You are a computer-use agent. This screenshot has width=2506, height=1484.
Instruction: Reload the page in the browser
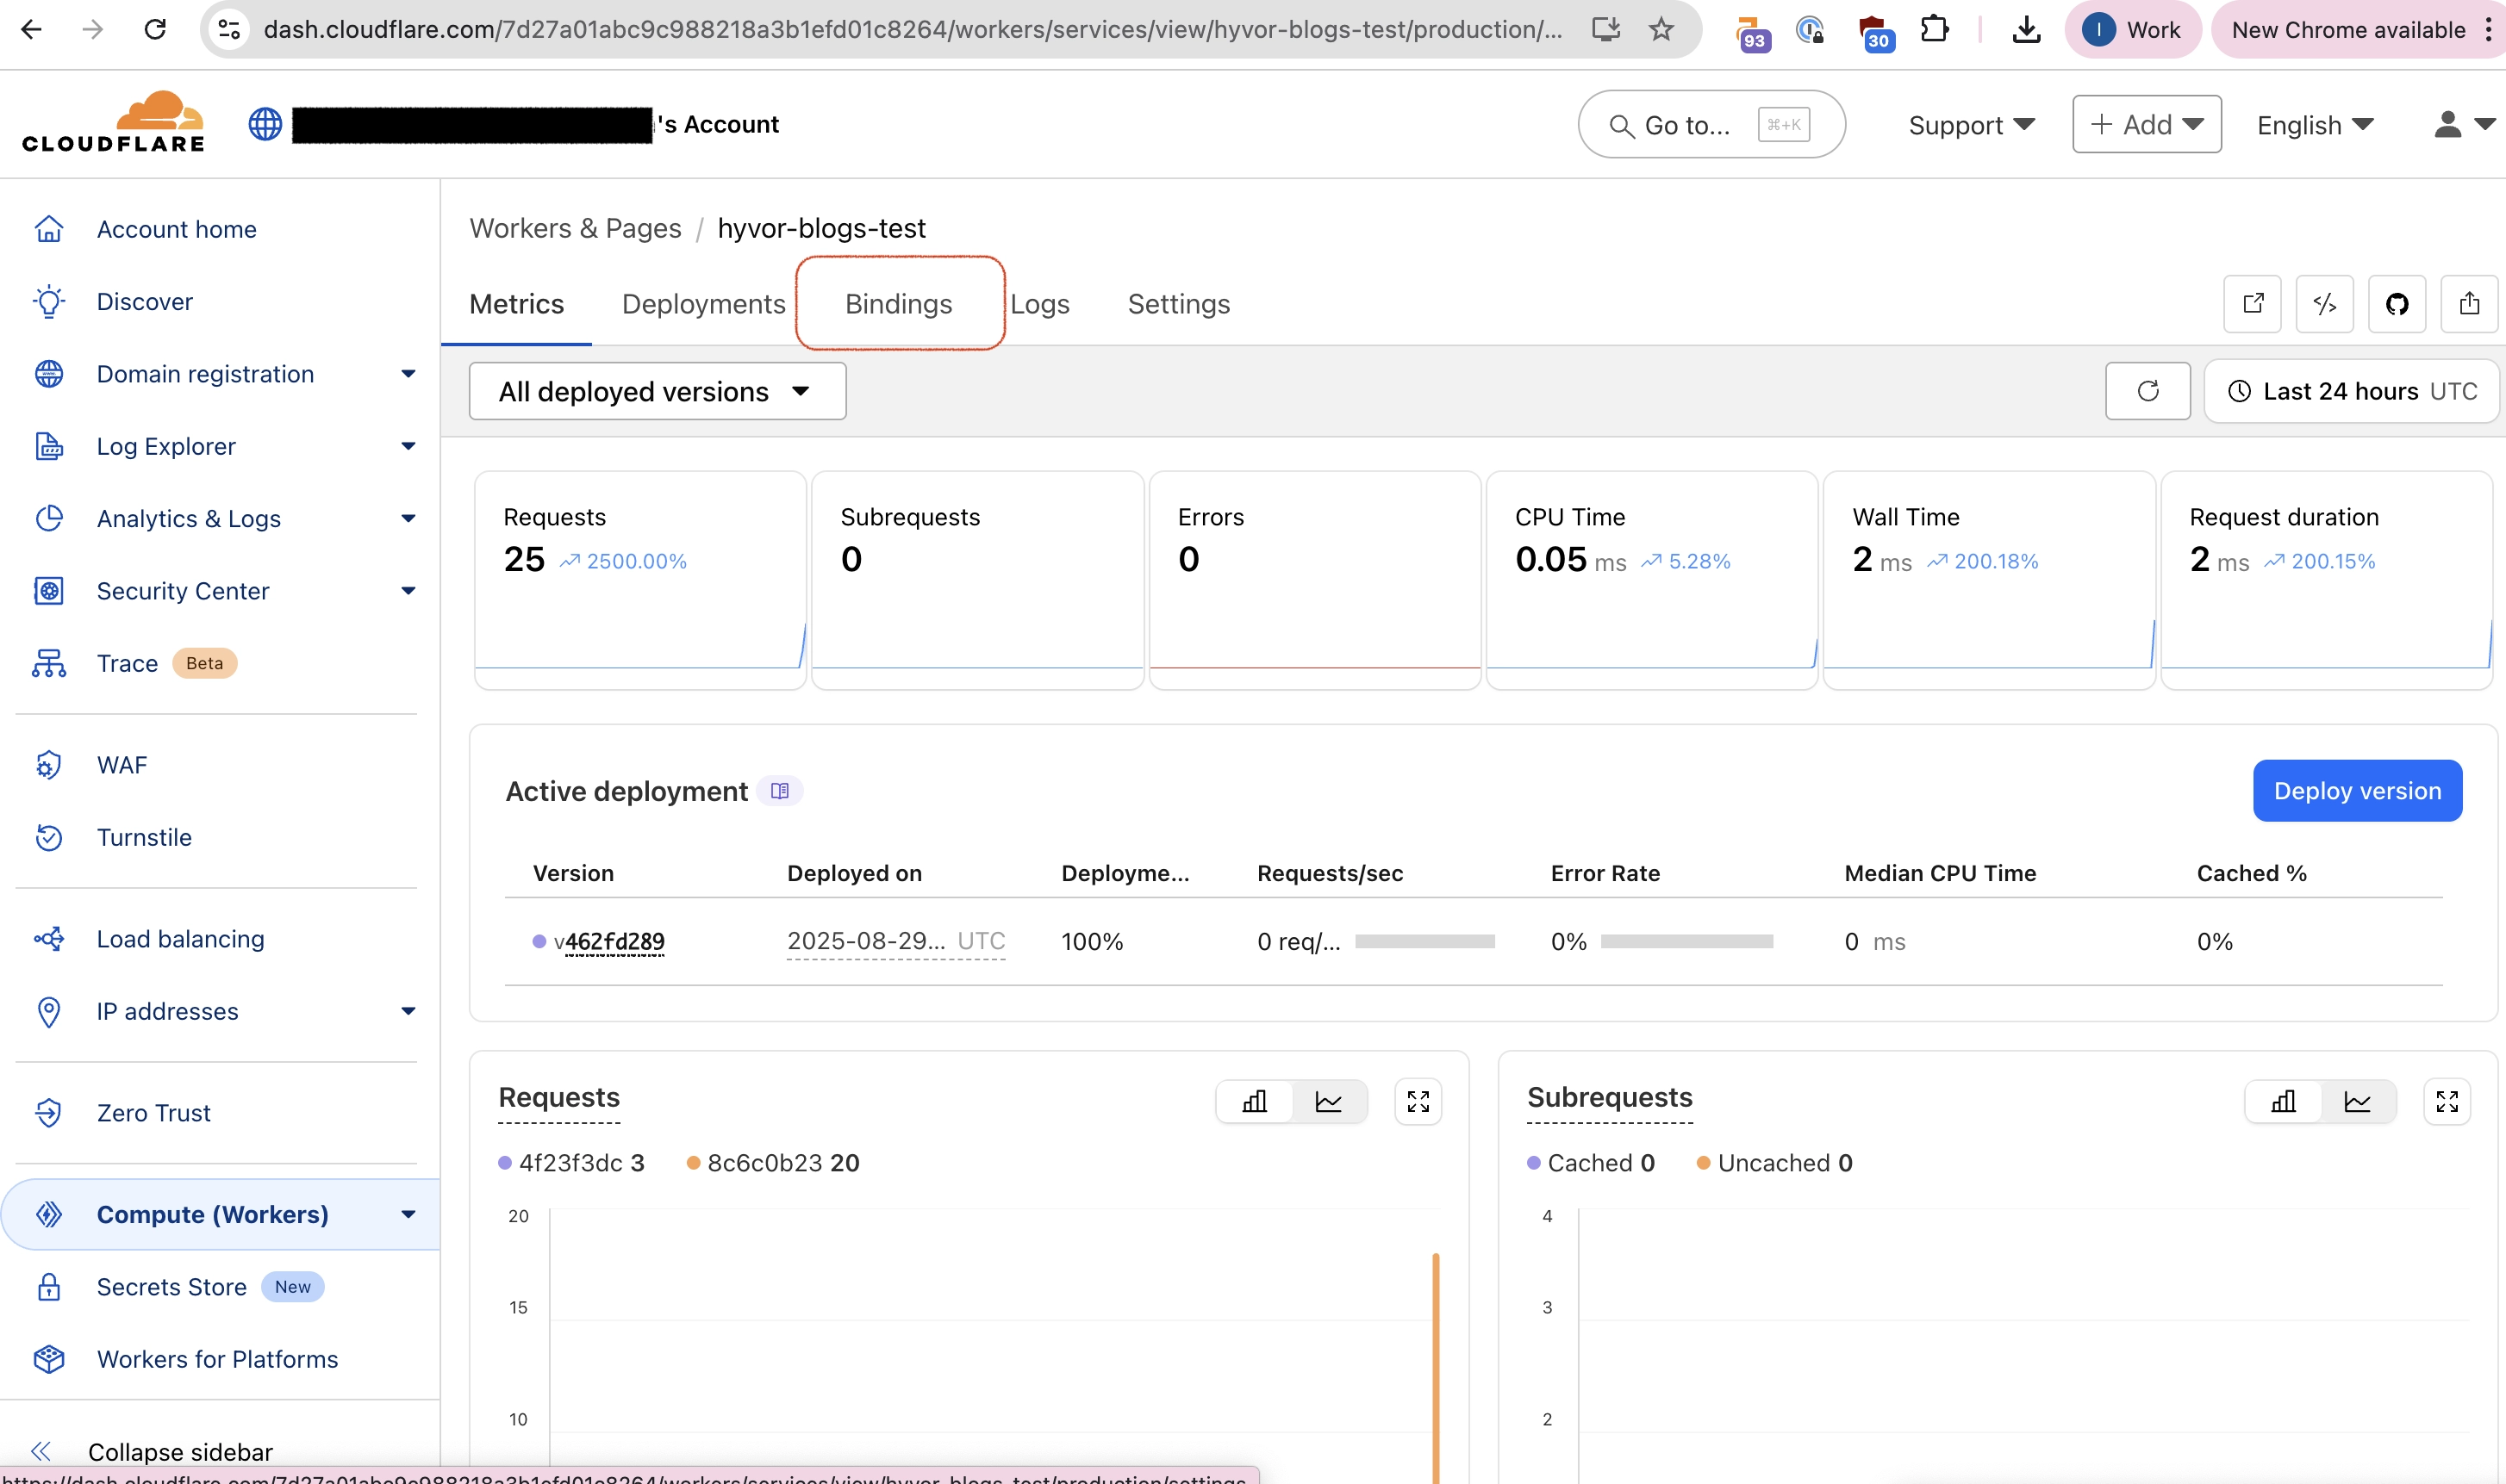click(x=155, y=29)
